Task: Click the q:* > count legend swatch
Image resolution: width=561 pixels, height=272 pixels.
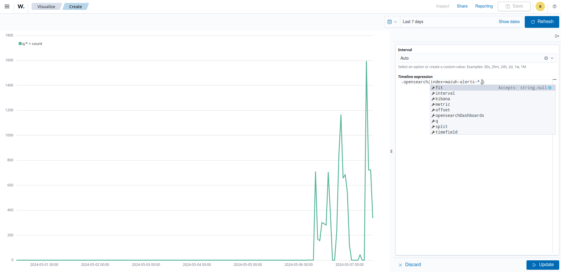Action: (x=20, y=44)
